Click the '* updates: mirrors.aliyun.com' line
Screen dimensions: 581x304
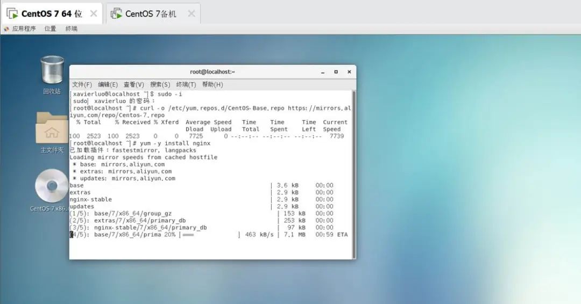[124, 178]
